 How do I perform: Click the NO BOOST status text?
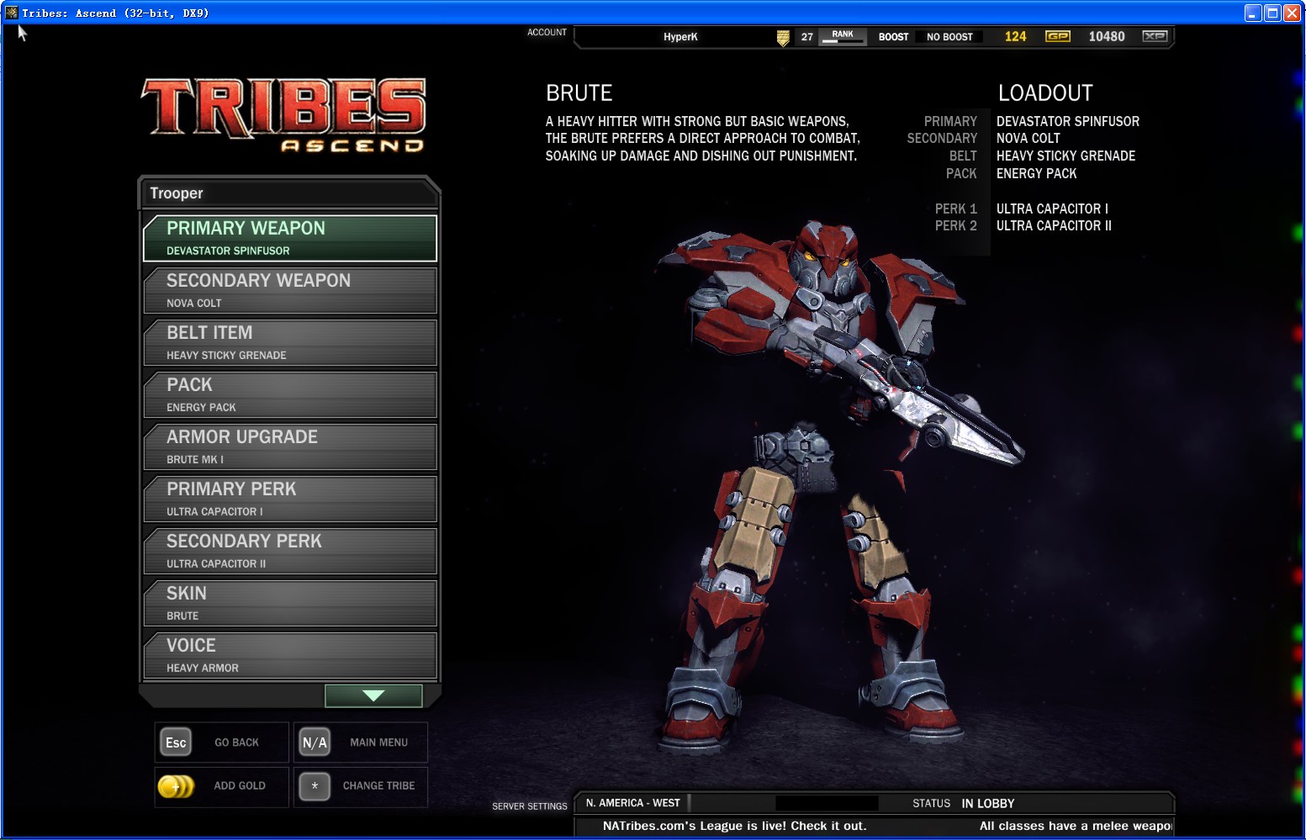949,37
